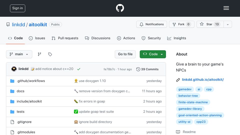The image size is (240, 135).
Task: Select the cpp23 topic tag
Action: click(x=201, y=122)
